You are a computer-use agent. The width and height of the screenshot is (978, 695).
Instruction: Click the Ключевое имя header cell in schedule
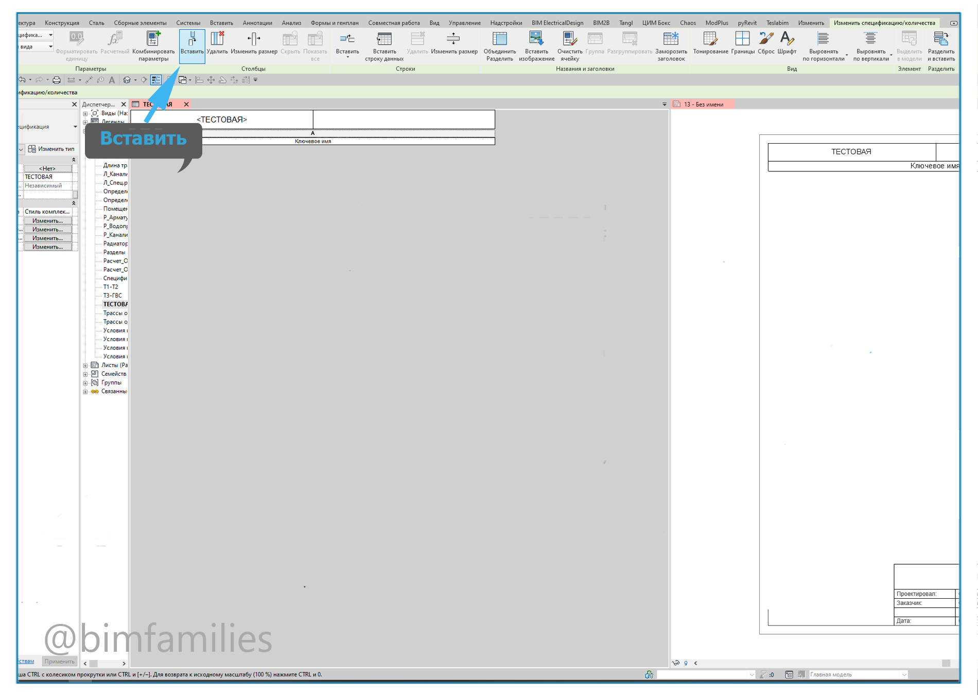(x=313, y=141)
